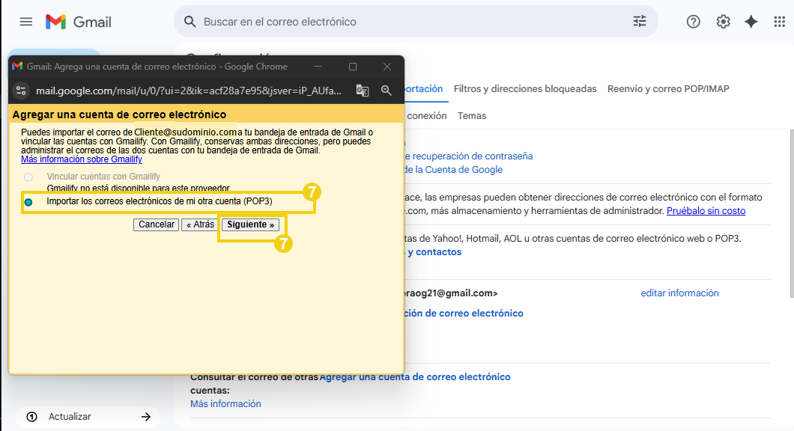Click the Gmail search input field
Image resolution: width=794 pixels, height=431 pixels.
[415, 22]
